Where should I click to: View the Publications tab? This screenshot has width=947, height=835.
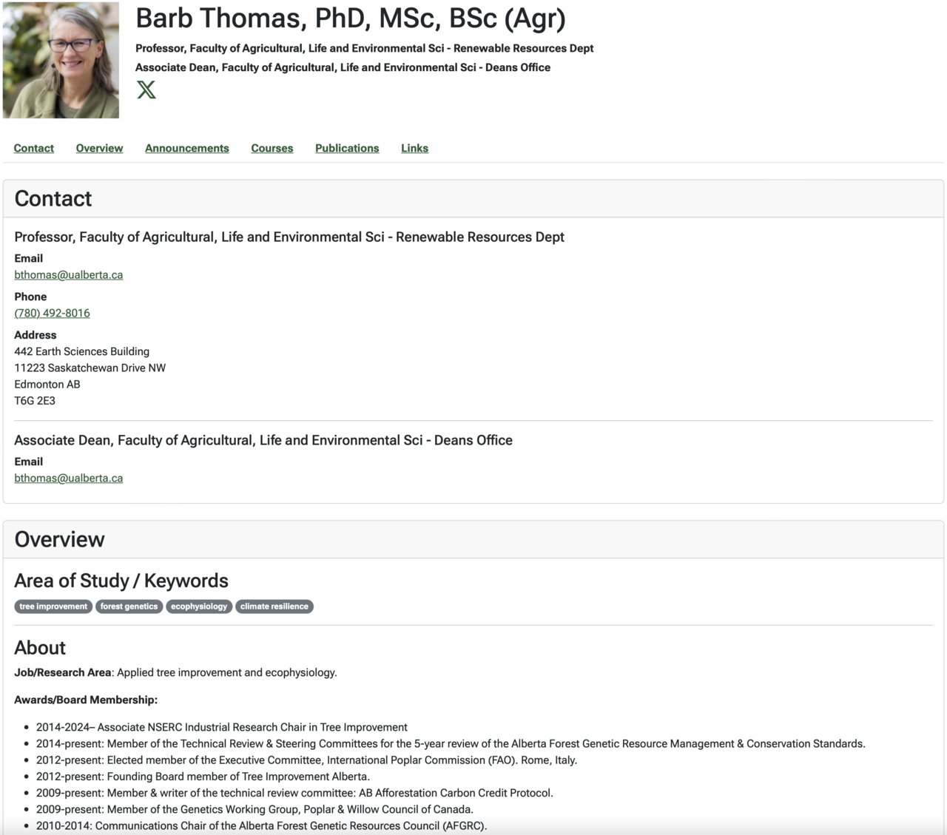click(x=347, y=148)
